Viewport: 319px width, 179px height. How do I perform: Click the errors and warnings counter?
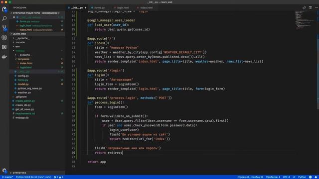pyautogui.click(x=59, y=177)
